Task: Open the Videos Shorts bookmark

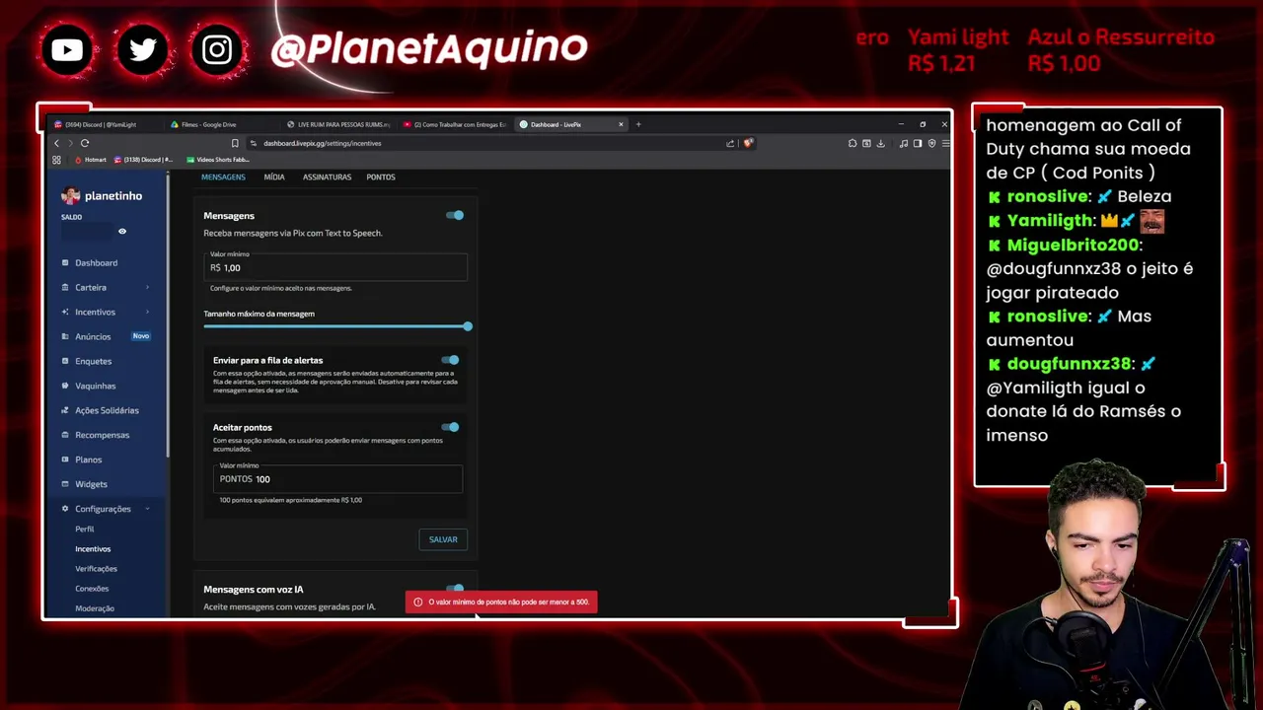Action: coord(217,160)
